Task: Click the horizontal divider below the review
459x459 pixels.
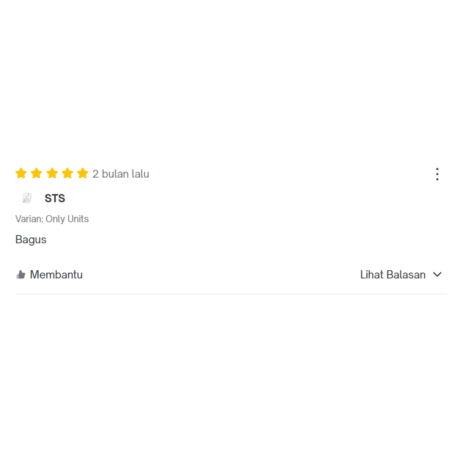Action: click(x=230, y=294)
